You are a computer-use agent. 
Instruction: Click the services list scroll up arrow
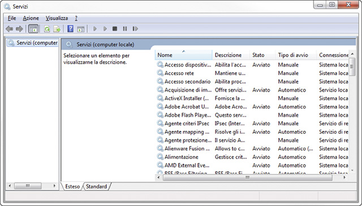pyautogui.click(x=352, y=54)
